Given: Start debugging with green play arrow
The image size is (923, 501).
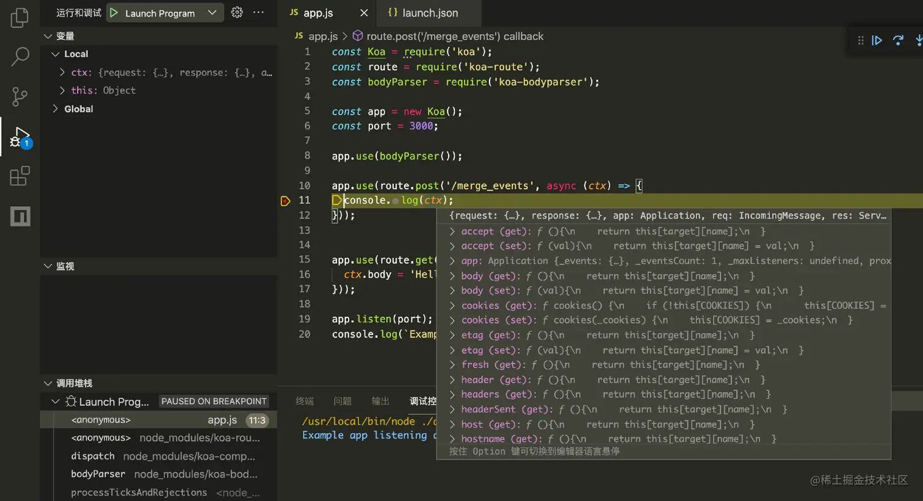Looking at the screenshot, I should [x=114, y=13].
